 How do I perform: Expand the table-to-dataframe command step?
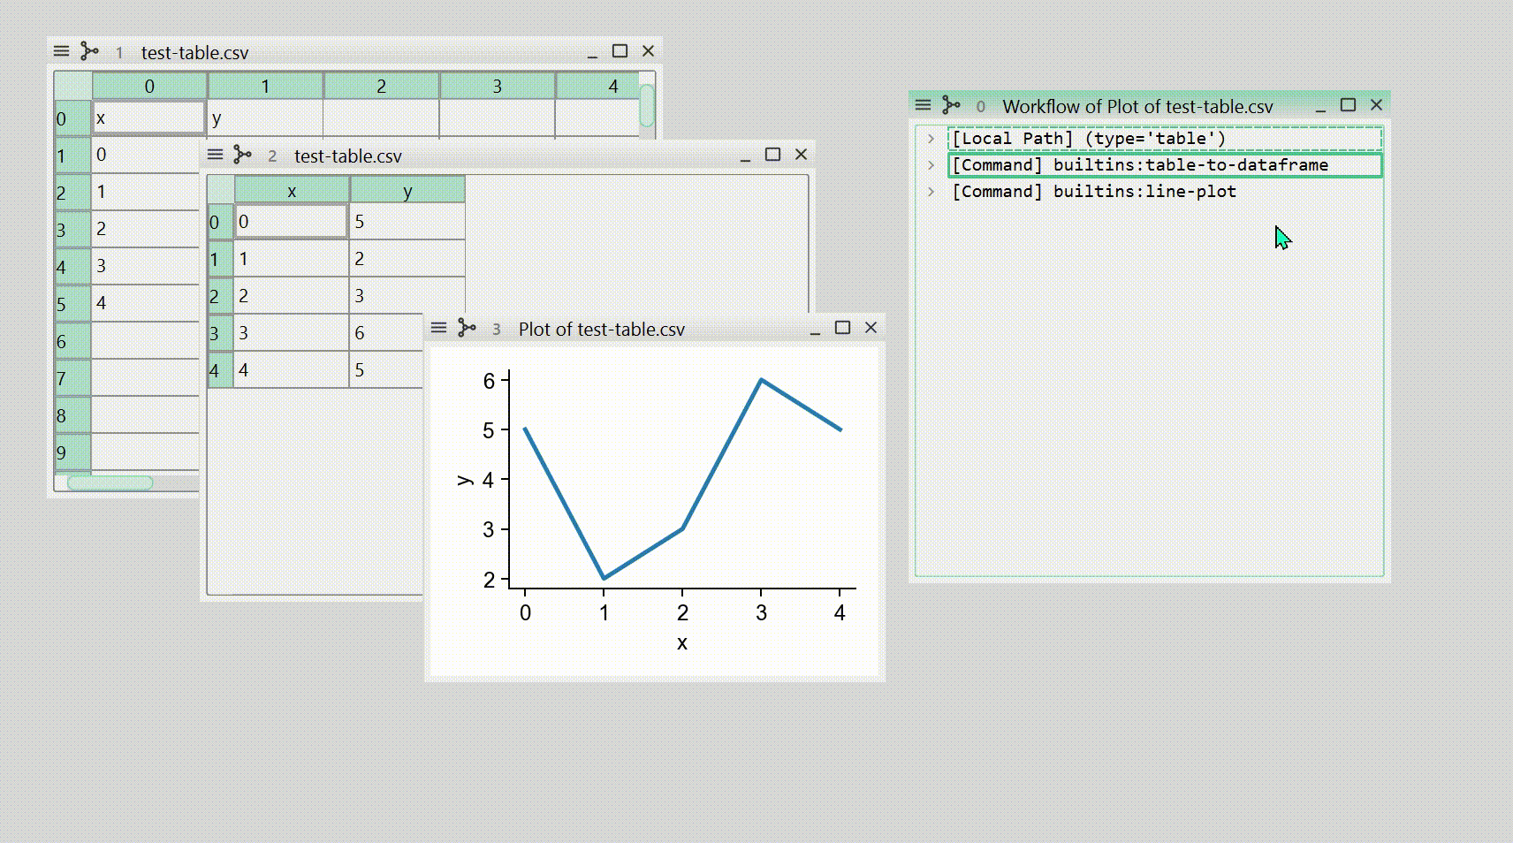931,165
